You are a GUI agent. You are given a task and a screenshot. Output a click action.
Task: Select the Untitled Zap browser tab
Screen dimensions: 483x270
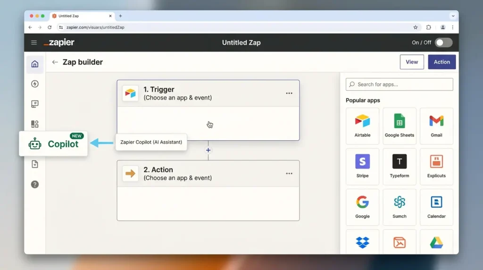point(82,16)
